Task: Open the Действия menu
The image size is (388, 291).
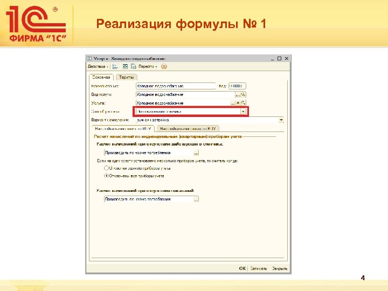Action: tap(98, 67)
